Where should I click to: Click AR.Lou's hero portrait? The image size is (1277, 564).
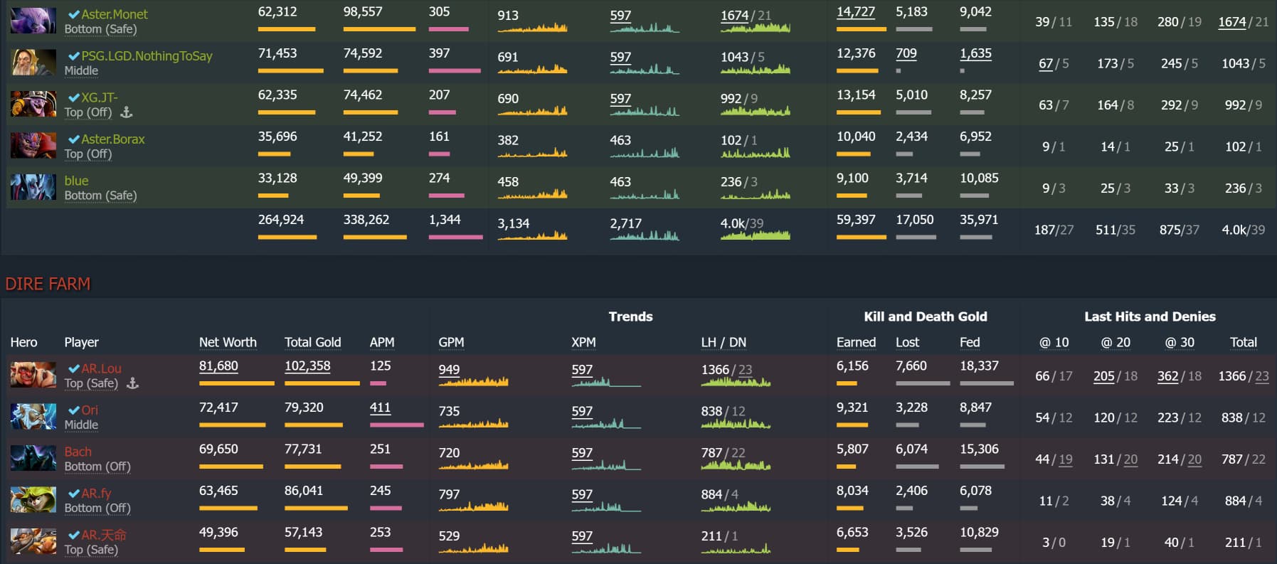[33, 375]
